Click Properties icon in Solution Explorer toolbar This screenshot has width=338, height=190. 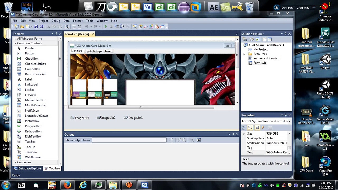point(245,40)
